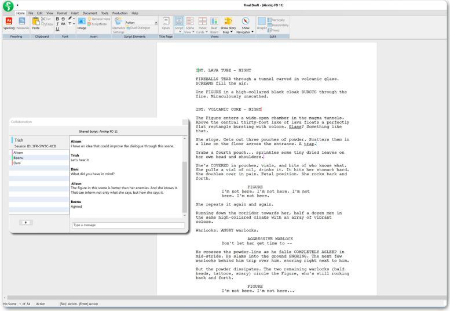
Task: Insert a ScriptNote
Action: coord(97,24)
